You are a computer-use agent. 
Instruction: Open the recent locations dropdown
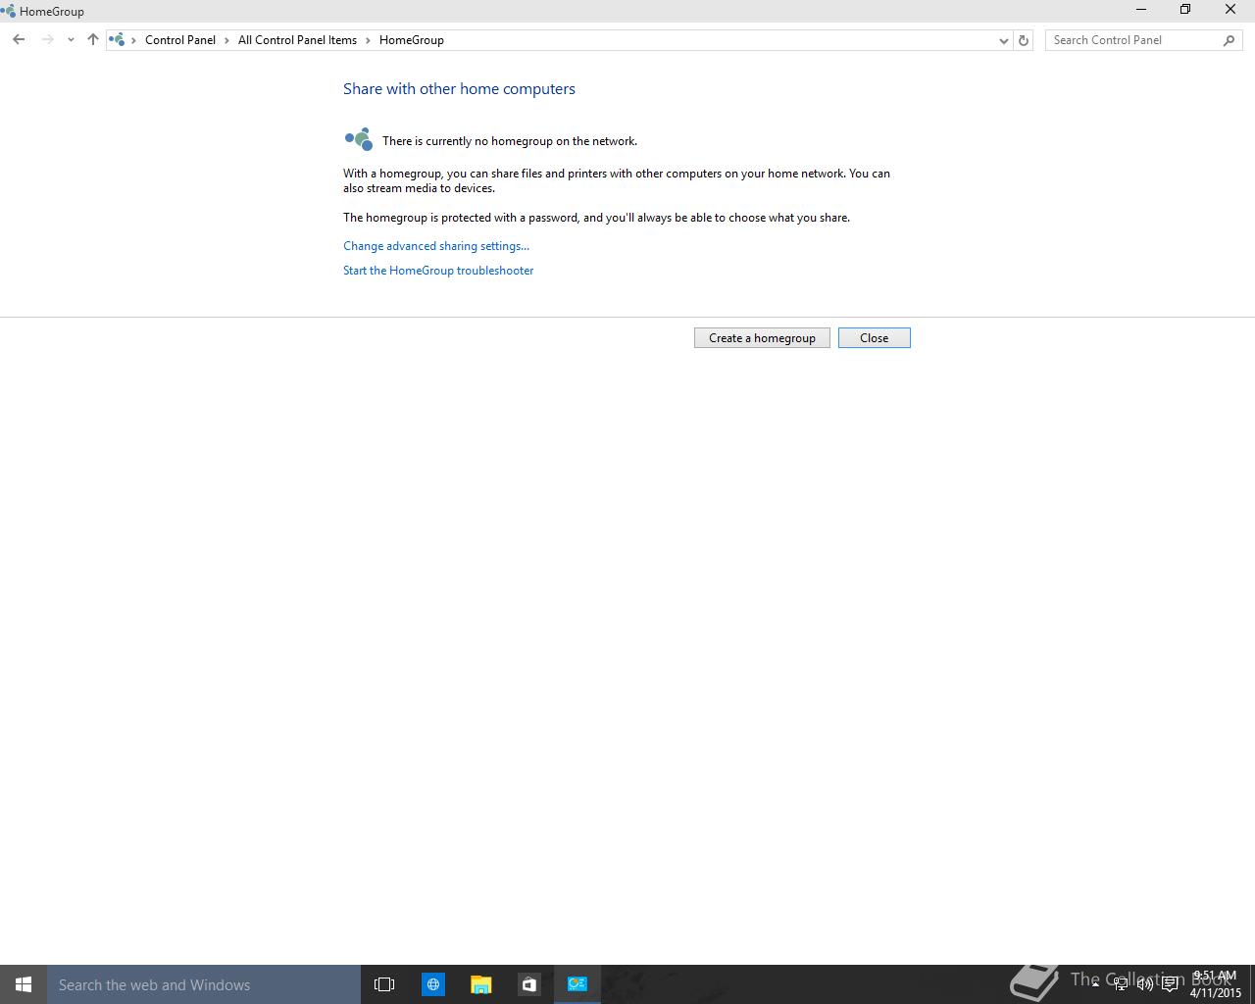(x=71, y=40)
